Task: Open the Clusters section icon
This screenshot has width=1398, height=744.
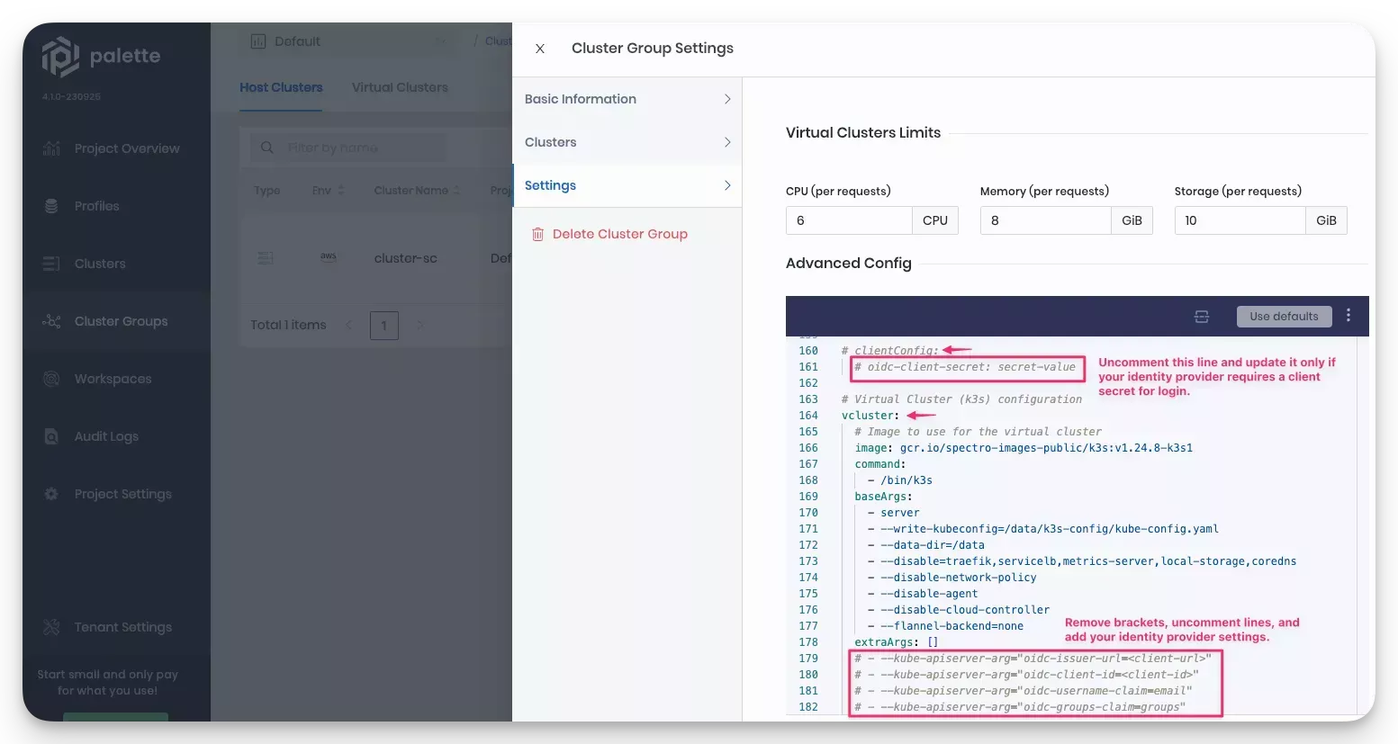Action: click(x=52, y=264)
